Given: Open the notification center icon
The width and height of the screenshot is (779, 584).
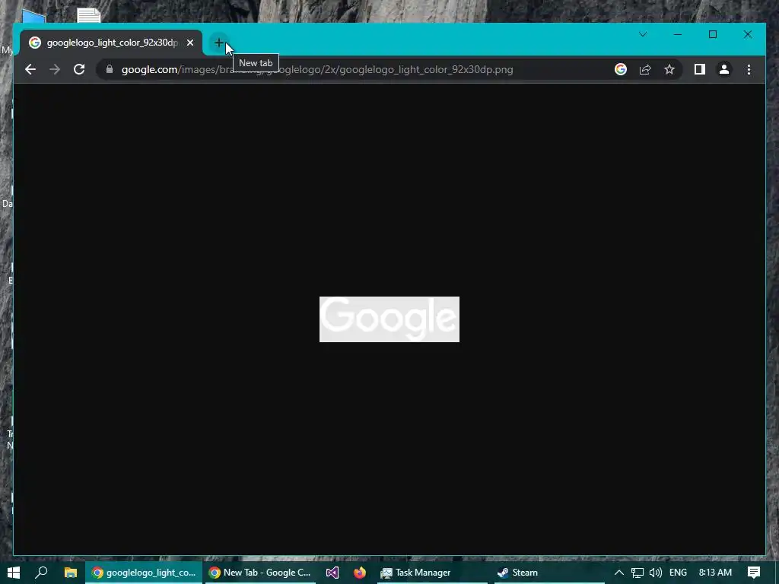Looking at the screenshot, I should [754, 573].
